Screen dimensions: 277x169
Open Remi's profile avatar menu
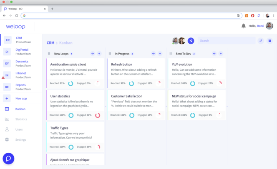click(x=269, y=26)
